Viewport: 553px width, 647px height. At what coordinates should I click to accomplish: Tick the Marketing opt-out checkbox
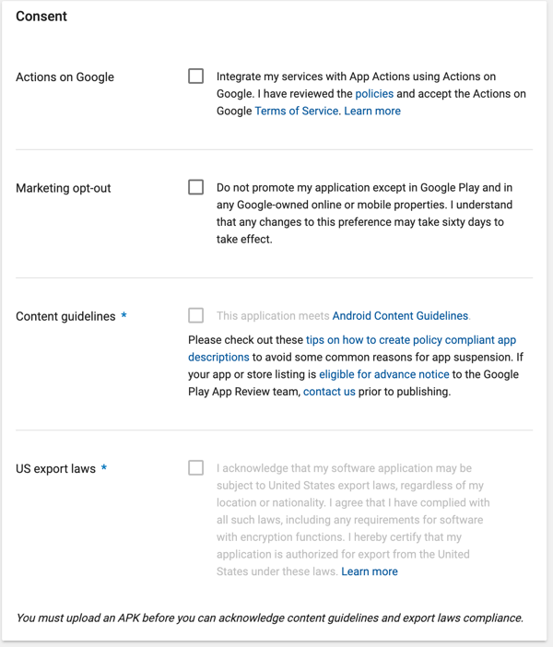(x=195, y=187)
